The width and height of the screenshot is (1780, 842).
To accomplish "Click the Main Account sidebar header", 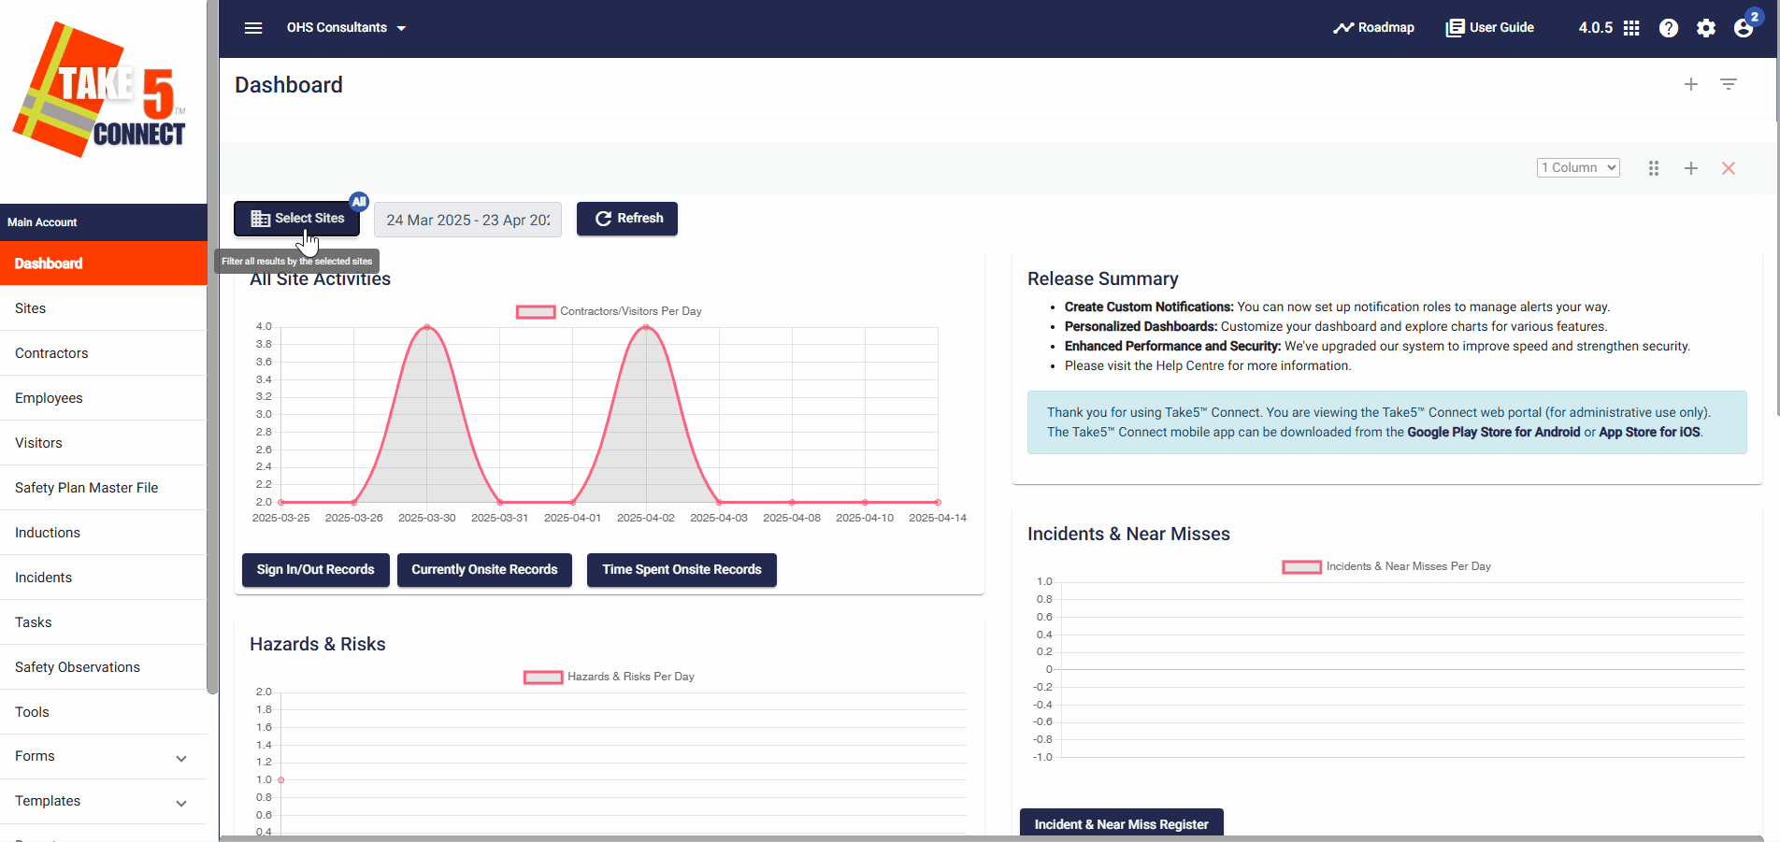I will click(103, 222).
